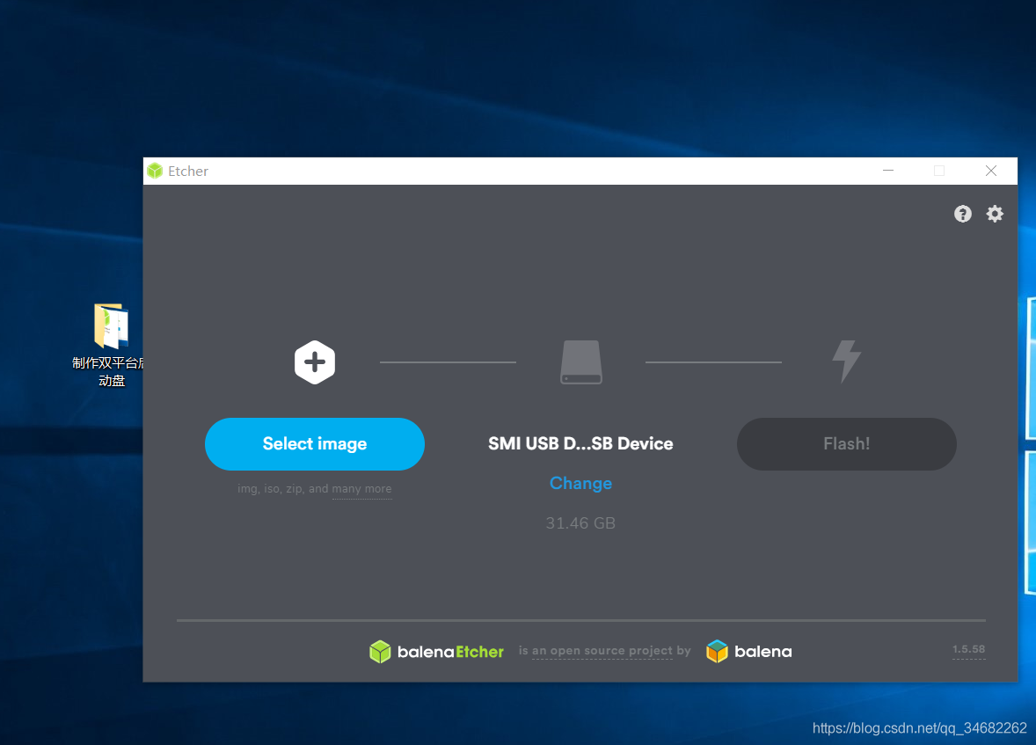This screenshot has width=1036, height=745.
Task: Click the balenaEtcher logo
Action: click(436, 652)
